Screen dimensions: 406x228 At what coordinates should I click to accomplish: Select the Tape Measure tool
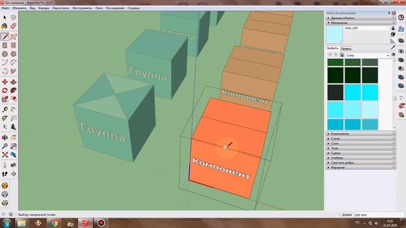point(5,110)
